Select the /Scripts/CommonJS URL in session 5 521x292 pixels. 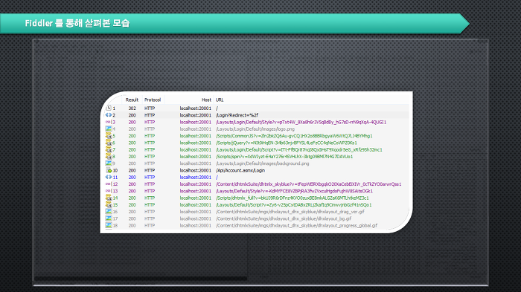click(x=294, y=136)
